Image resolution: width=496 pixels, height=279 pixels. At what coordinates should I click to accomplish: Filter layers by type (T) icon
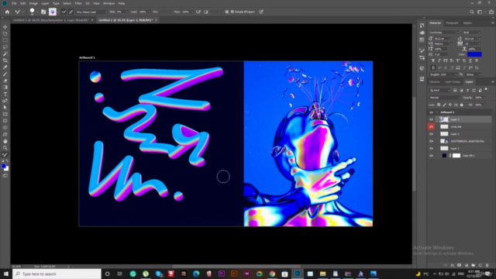pos(467,91)
